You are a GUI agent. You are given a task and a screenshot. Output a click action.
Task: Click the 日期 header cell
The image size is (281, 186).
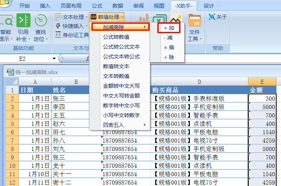coord(35,90)
